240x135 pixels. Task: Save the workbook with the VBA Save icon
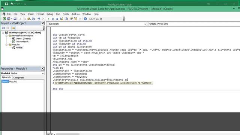[x=15, y=19]
